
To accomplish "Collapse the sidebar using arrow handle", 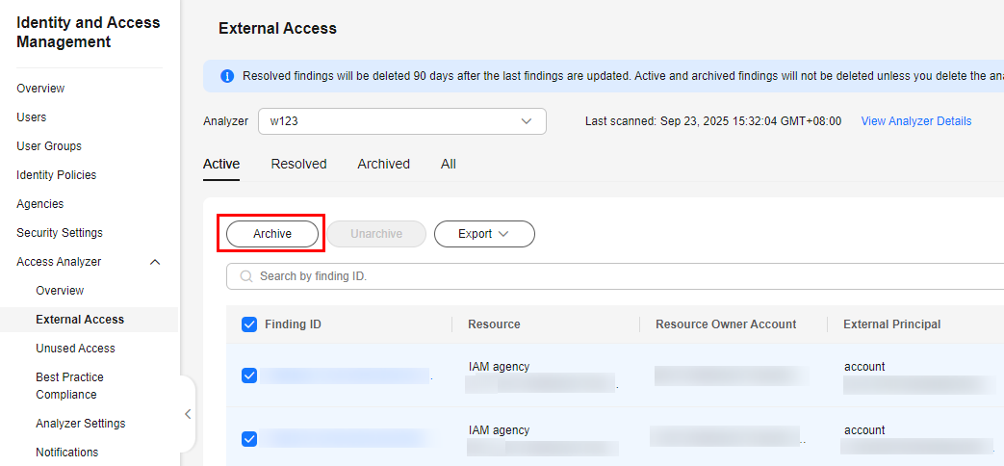I will pos(188,414).
